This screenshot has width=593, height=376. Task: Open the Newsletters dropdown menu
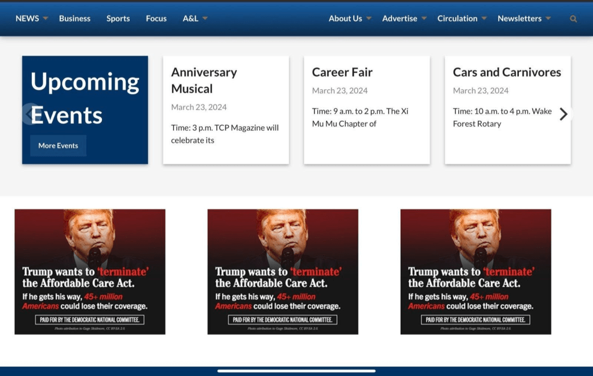tap(548, 19)
